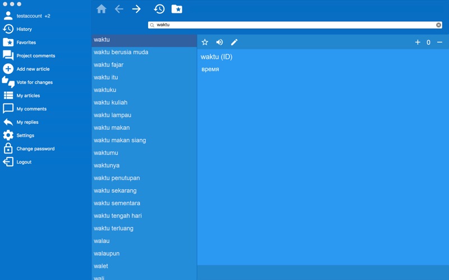Open the 'walet' entry
The width and height of the screenshot is (449, 280).
[144, 266]
